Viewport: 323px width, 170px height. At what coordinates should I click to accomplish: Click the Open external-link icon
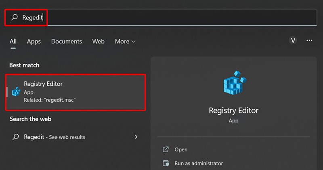pyautogui.click(x=166, y=149)
